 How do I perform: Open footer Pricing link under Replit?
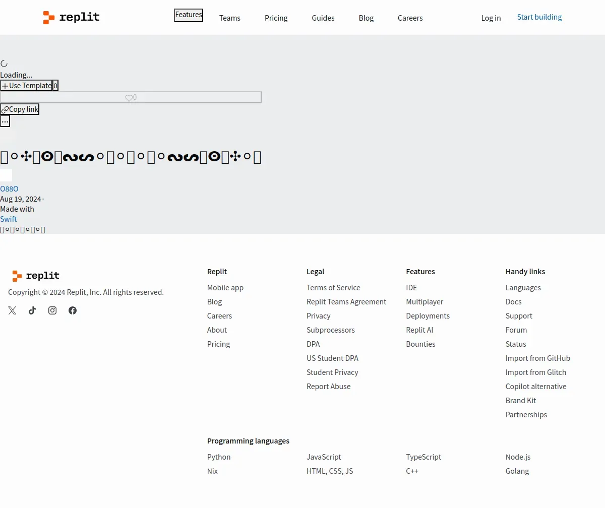click(219, 344)
